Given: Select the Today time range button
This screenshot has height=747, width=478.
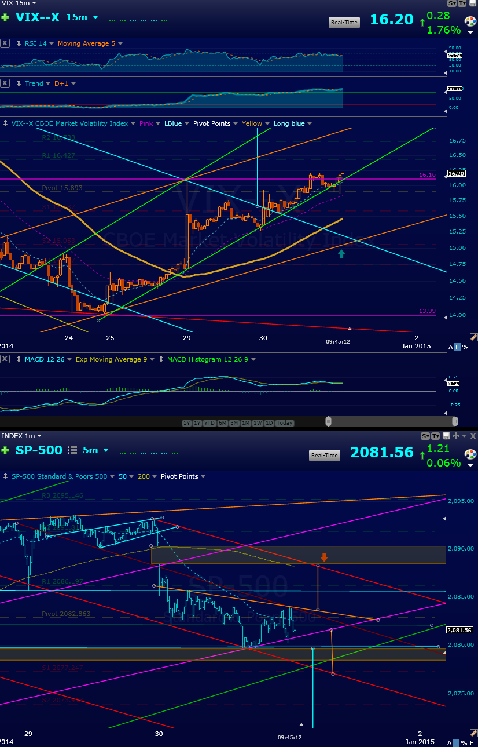Looking at the screenshot, I should 284,423.
